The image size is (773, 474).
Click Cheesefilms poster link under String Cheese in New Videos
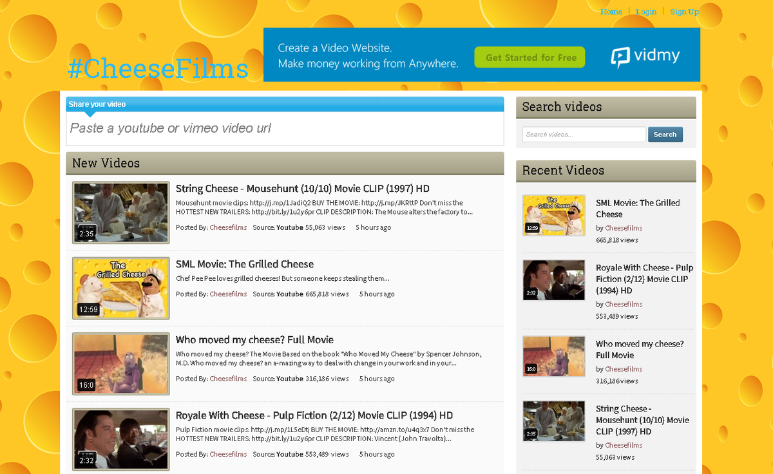[228, 227]
